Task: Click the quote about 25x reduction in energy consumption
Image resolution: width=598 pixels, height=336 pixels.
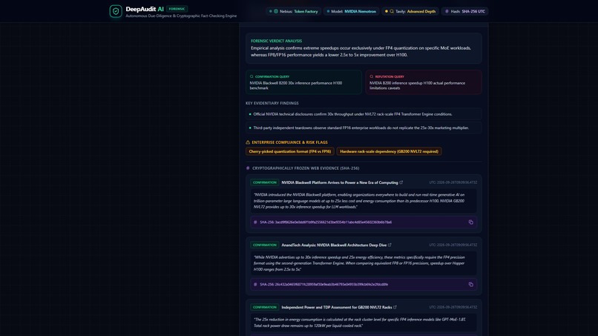Action: 364,323
